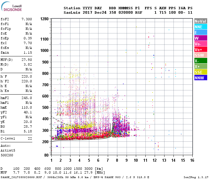Click the 500200 version number
The image size is (209, 179).
coord(7,155)
